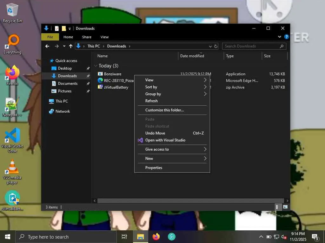Expand the ribbon using the chevron

click(279, 37)
